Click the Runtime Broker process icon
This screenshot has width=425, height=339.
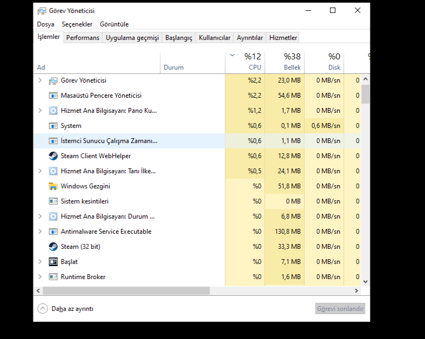coord(53,277)
